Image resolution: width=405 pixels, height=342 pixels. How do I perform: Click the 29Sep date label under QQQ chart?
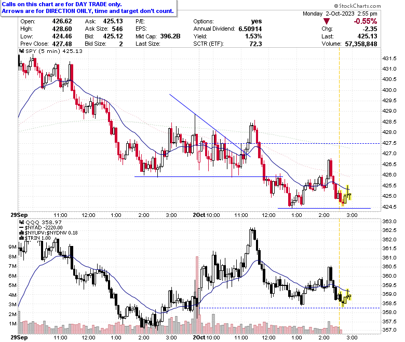click(x=19, y=337)
